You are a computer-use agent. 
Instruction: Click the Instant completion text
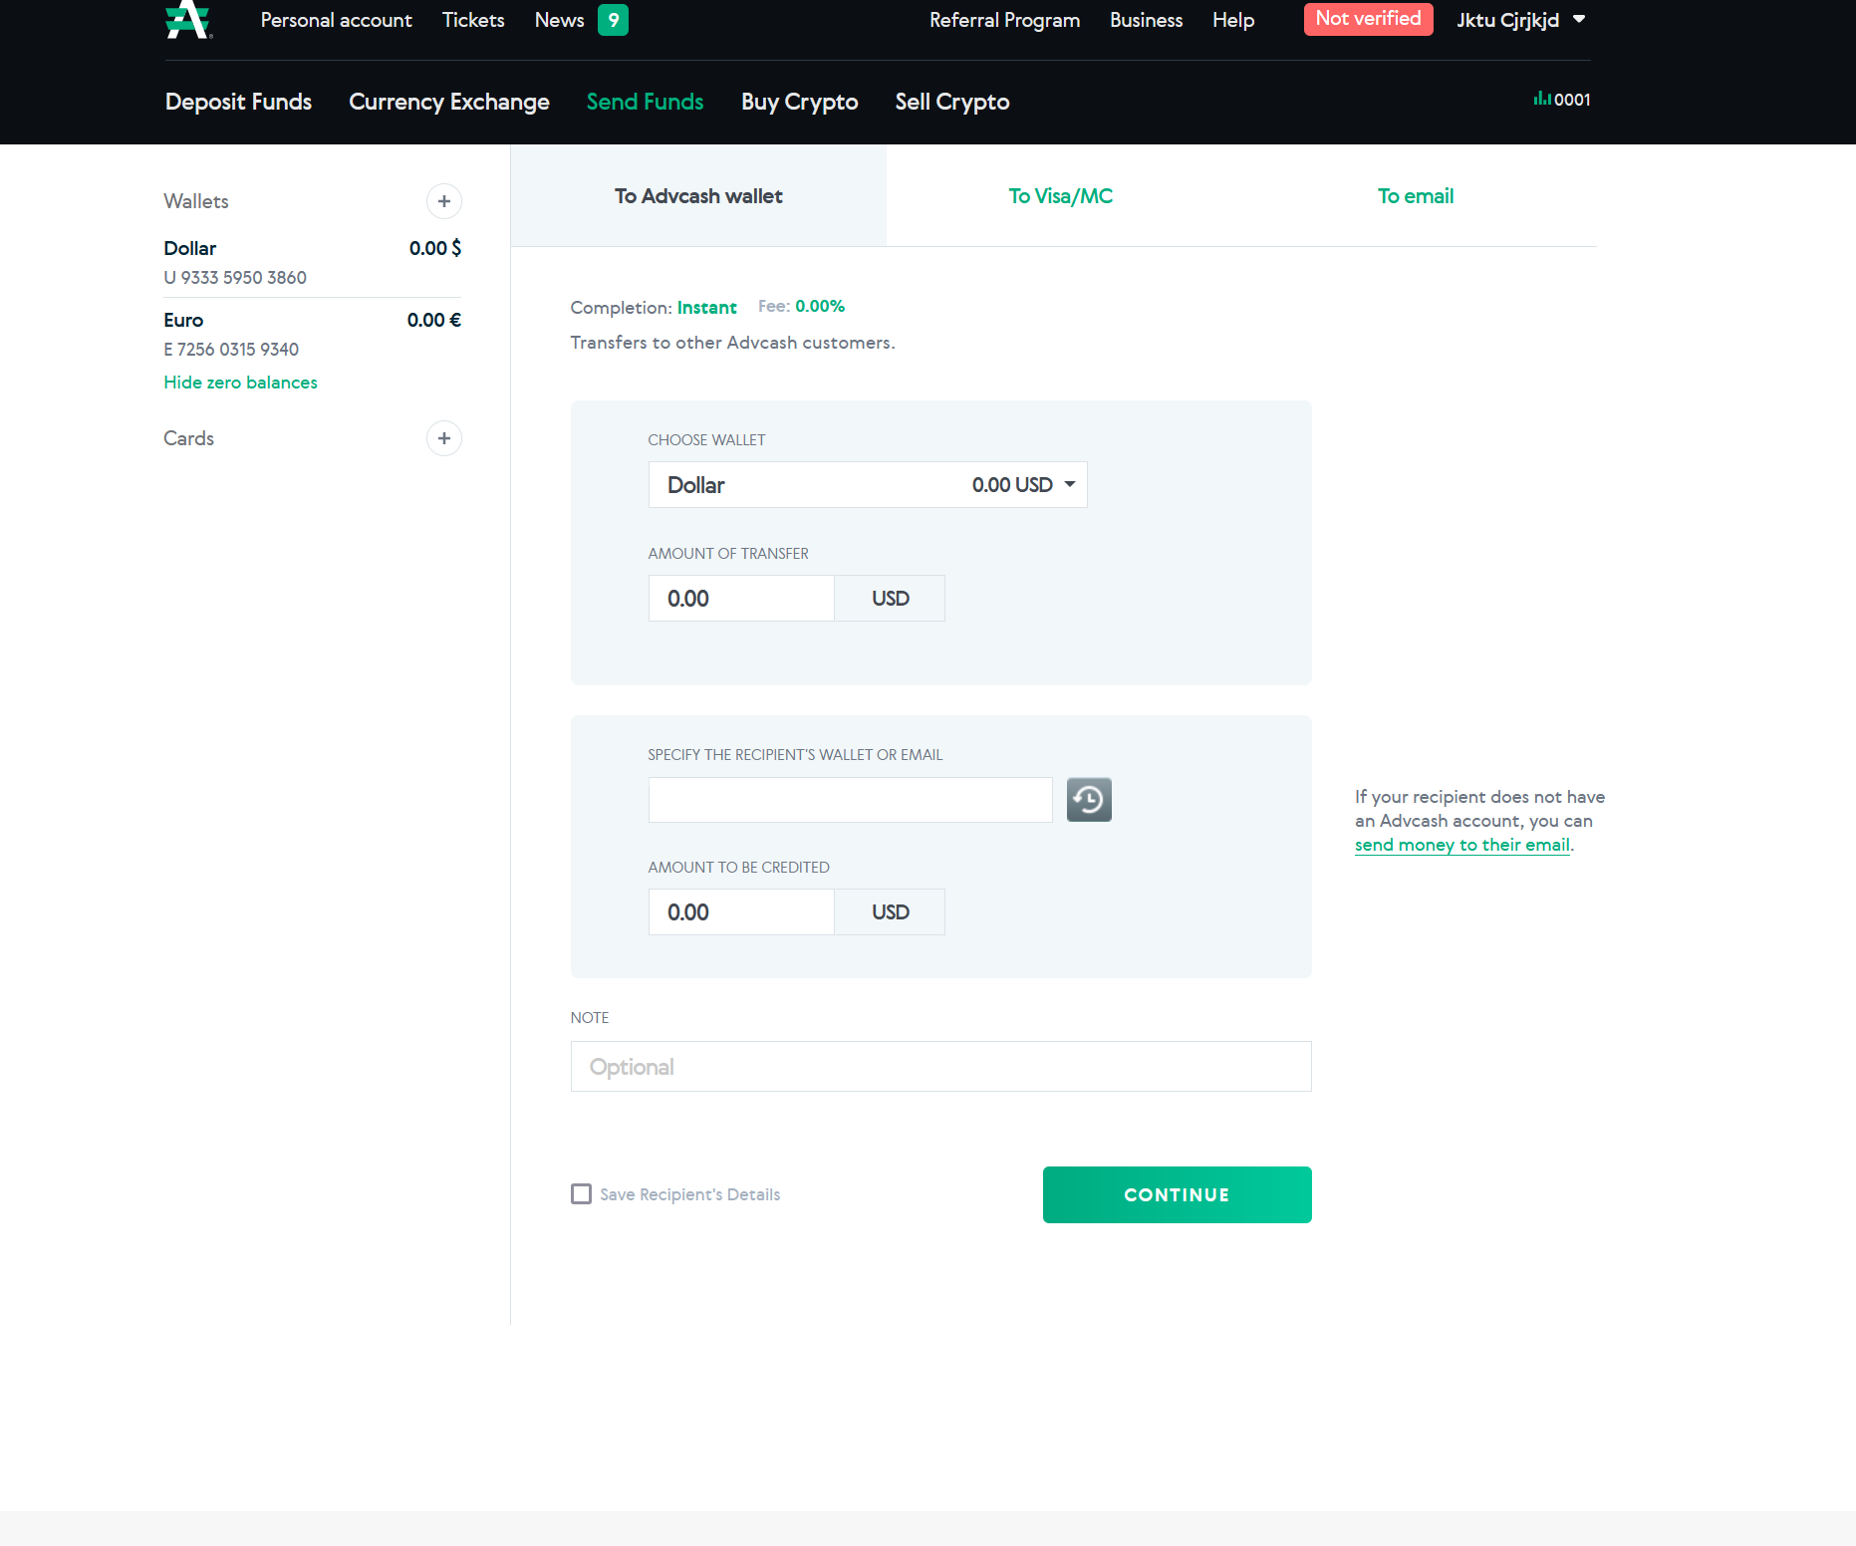pos(707,308)
